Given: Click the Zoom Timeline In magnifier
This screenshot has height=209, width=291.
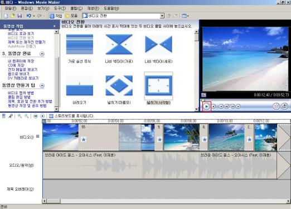Looking at the screenshot, I should (20, 116).
